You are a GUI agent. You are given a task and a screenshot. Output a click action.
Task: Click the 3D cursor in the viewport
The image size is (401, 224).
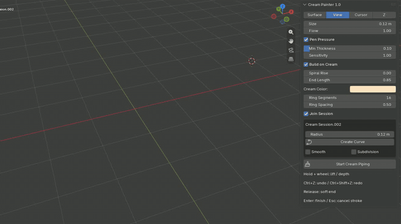[252, 61]
